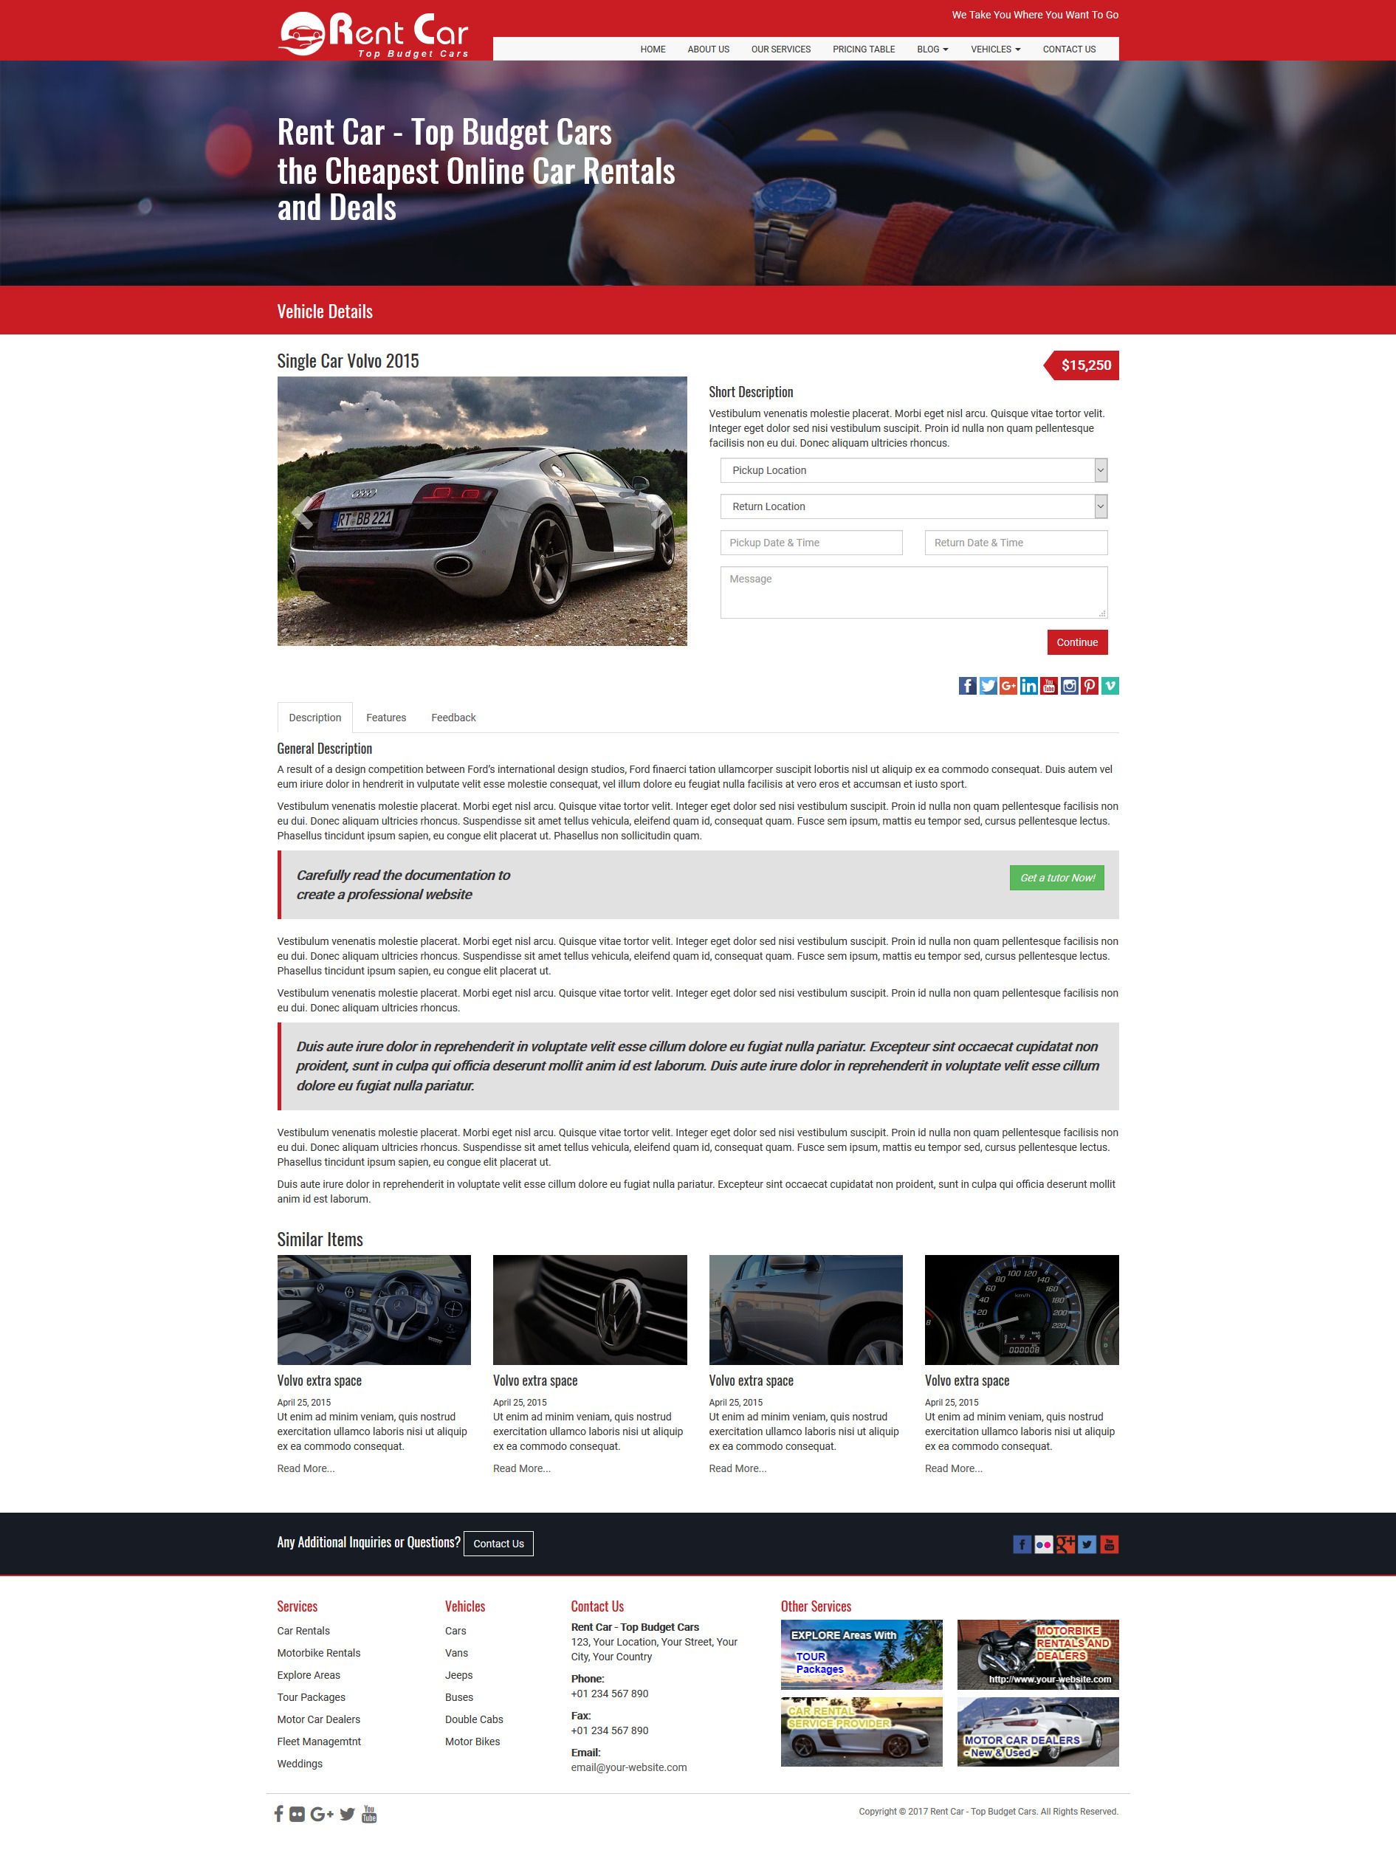Focus the Pickup Date & Time field
Image resolution: width=1396 pixels, height=1853 pixels.
[811, 543]
